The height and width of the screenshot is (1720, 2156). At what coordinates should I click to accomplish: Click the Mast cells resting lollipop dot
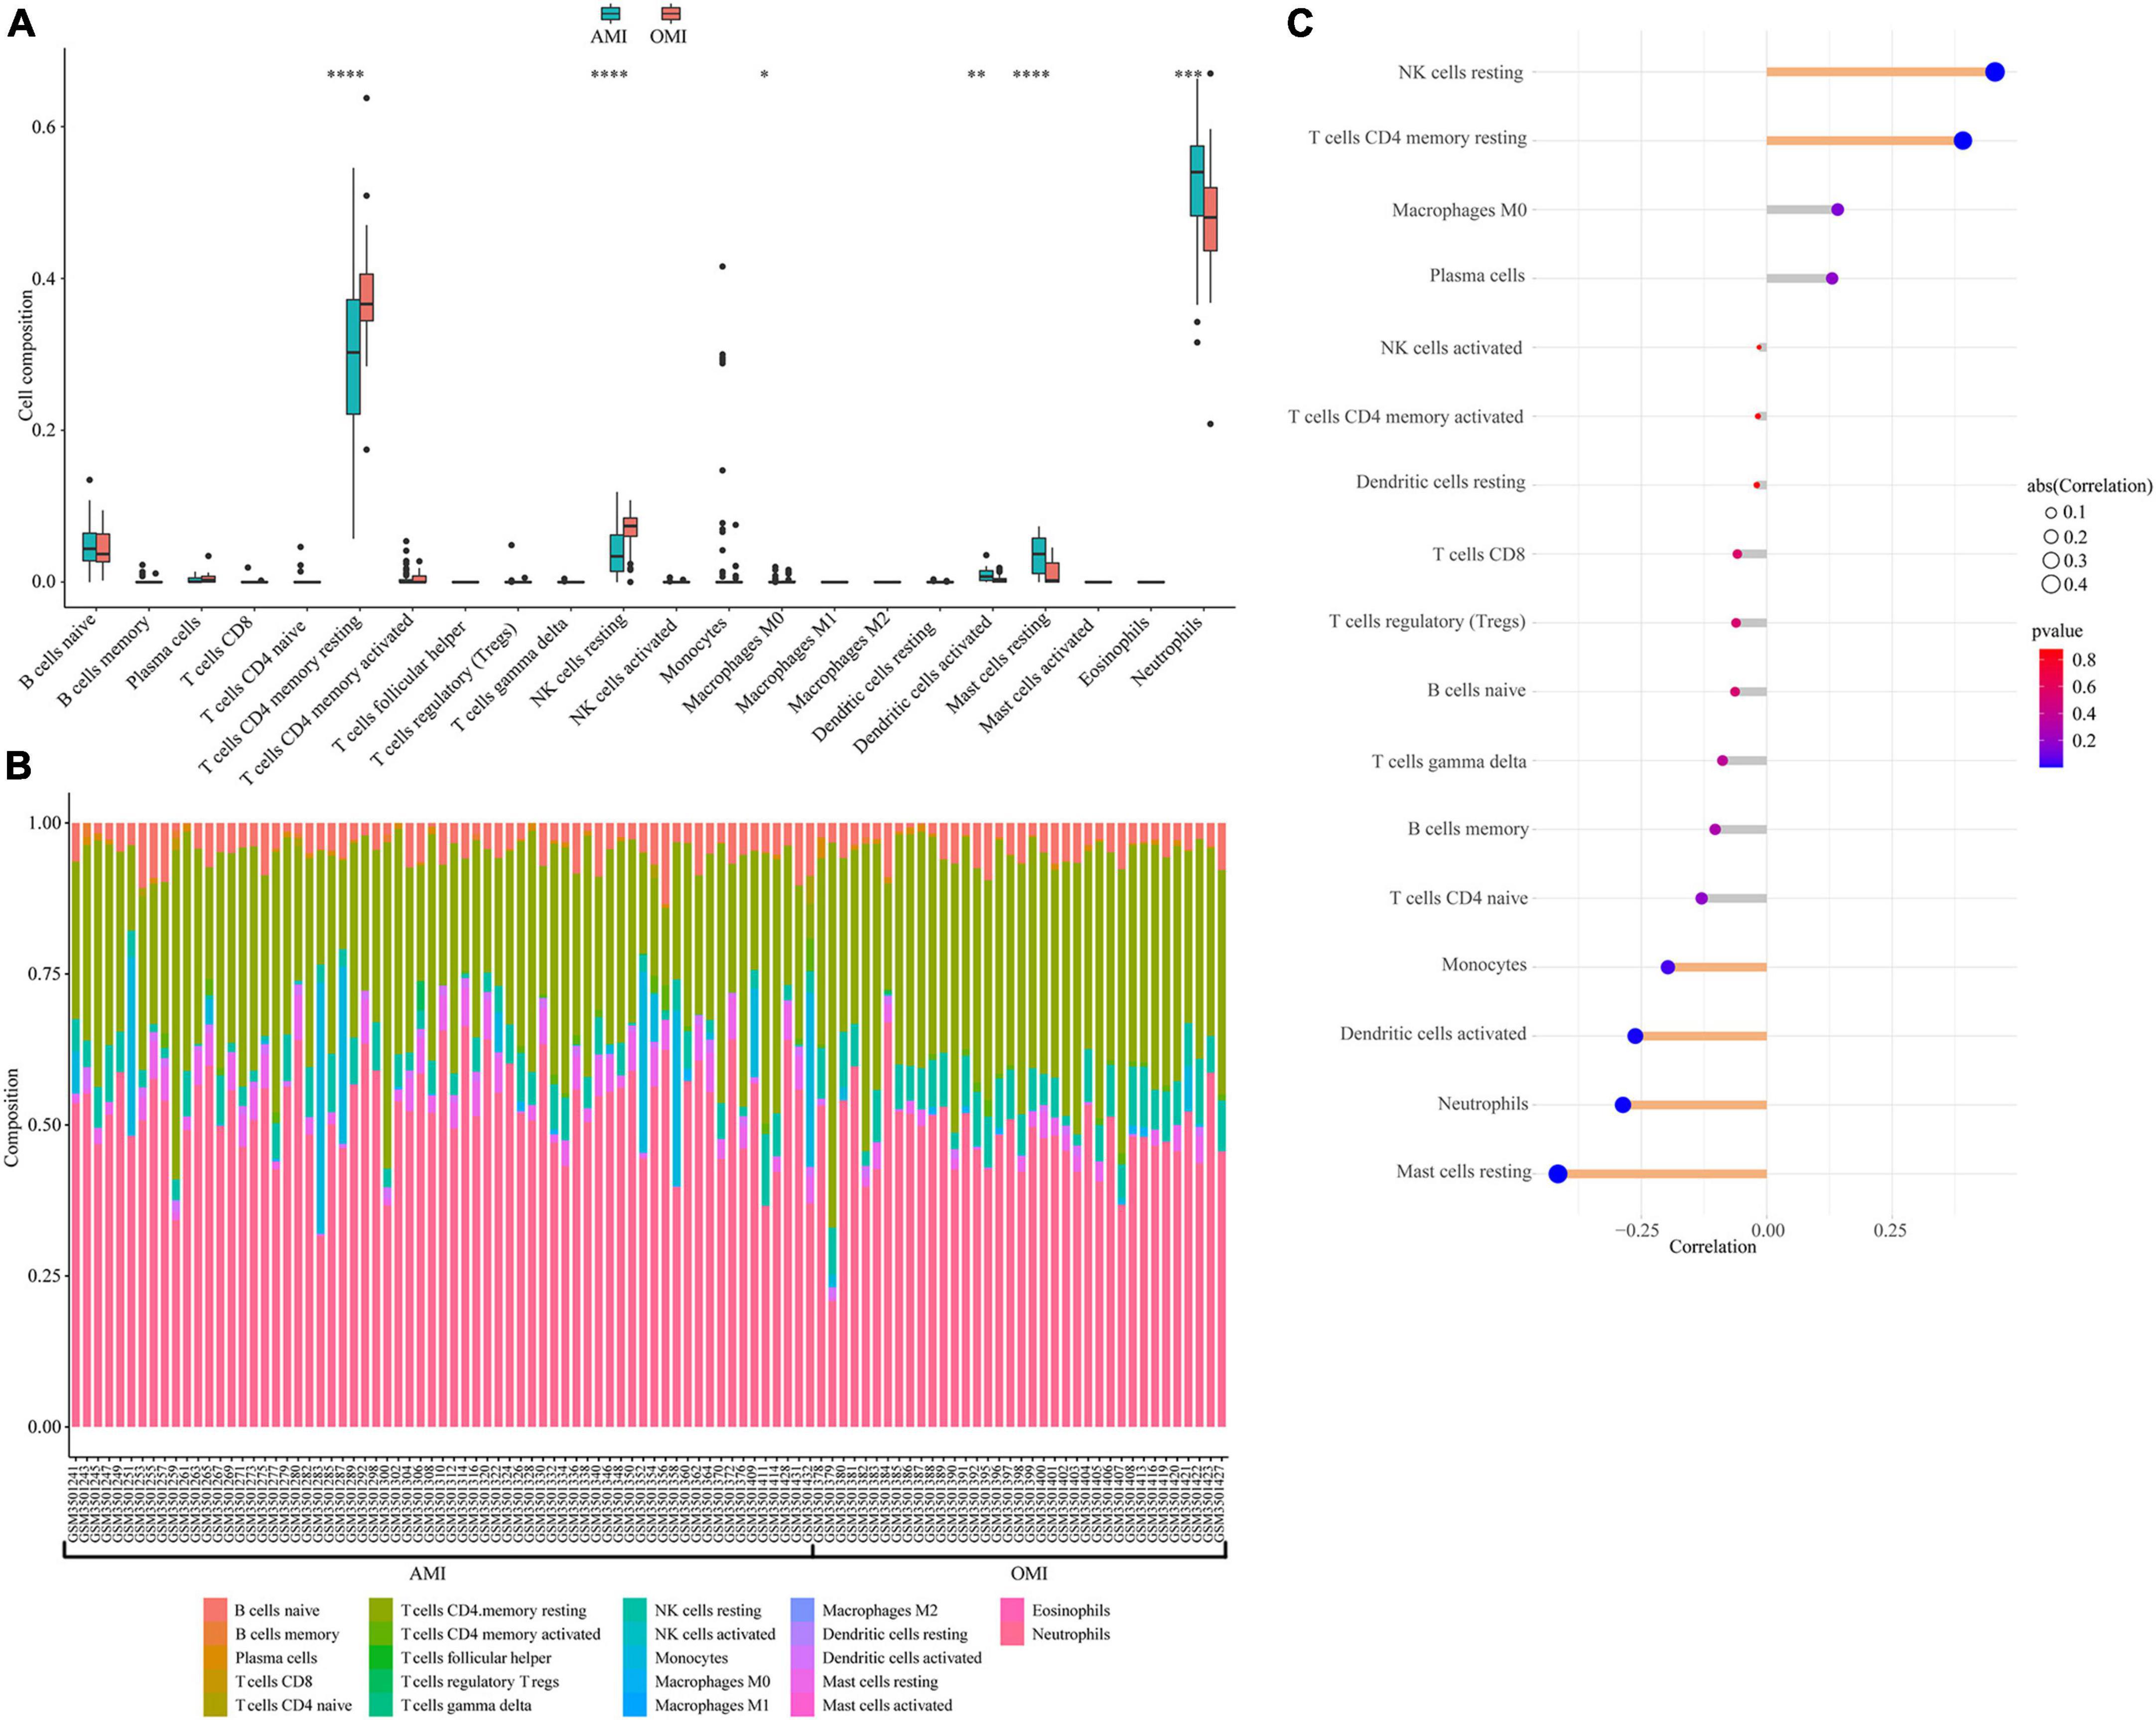(x=1557, y=1174)
